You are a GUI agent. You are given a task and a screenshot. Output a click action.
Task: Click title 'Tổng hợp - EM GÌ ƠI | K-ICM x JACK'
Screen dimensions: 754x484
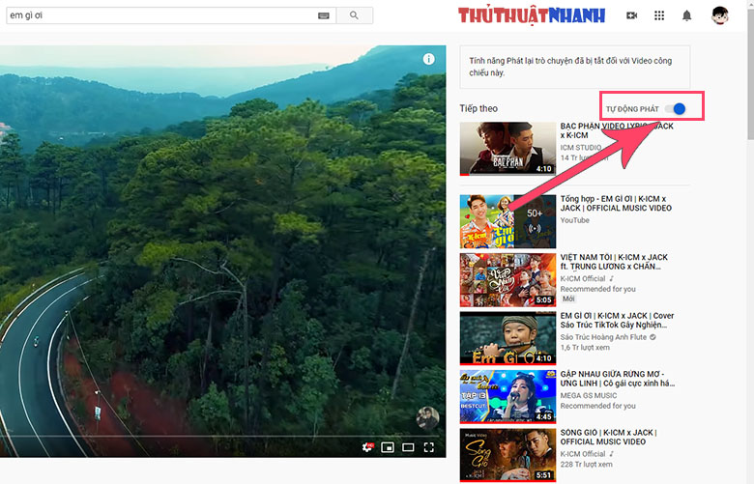(616, 203)
